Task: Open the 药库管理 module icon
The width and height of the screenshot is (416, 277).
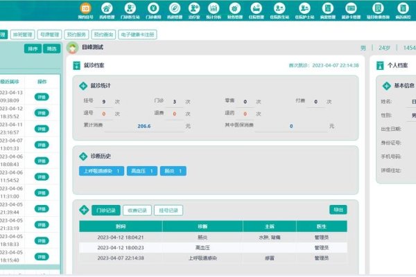Action: pyautogui.click(x=107, y=8)
